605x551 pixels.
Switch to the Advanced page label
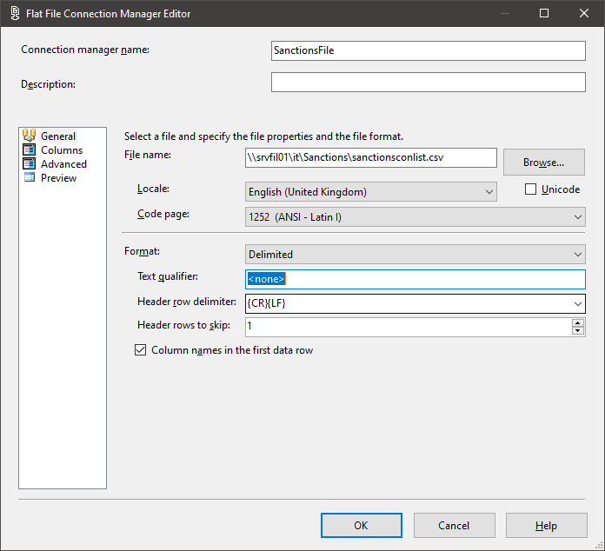pos(63,163)
